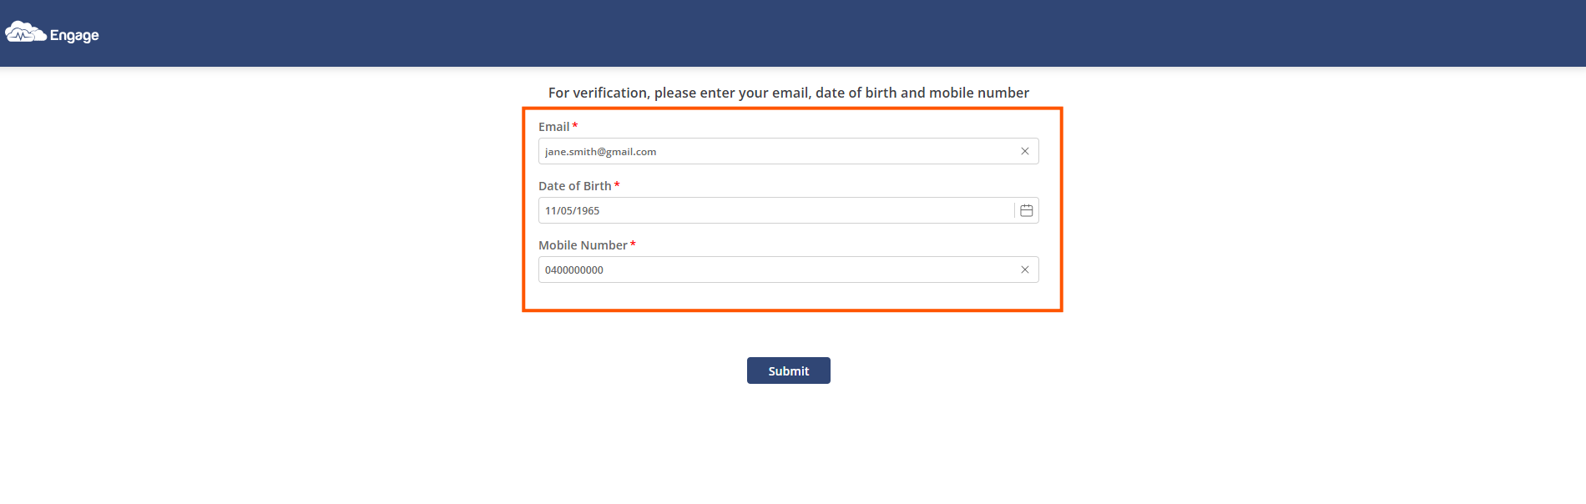
Task: Click the red asterisk beside Date of Birth
Action: 617,185
